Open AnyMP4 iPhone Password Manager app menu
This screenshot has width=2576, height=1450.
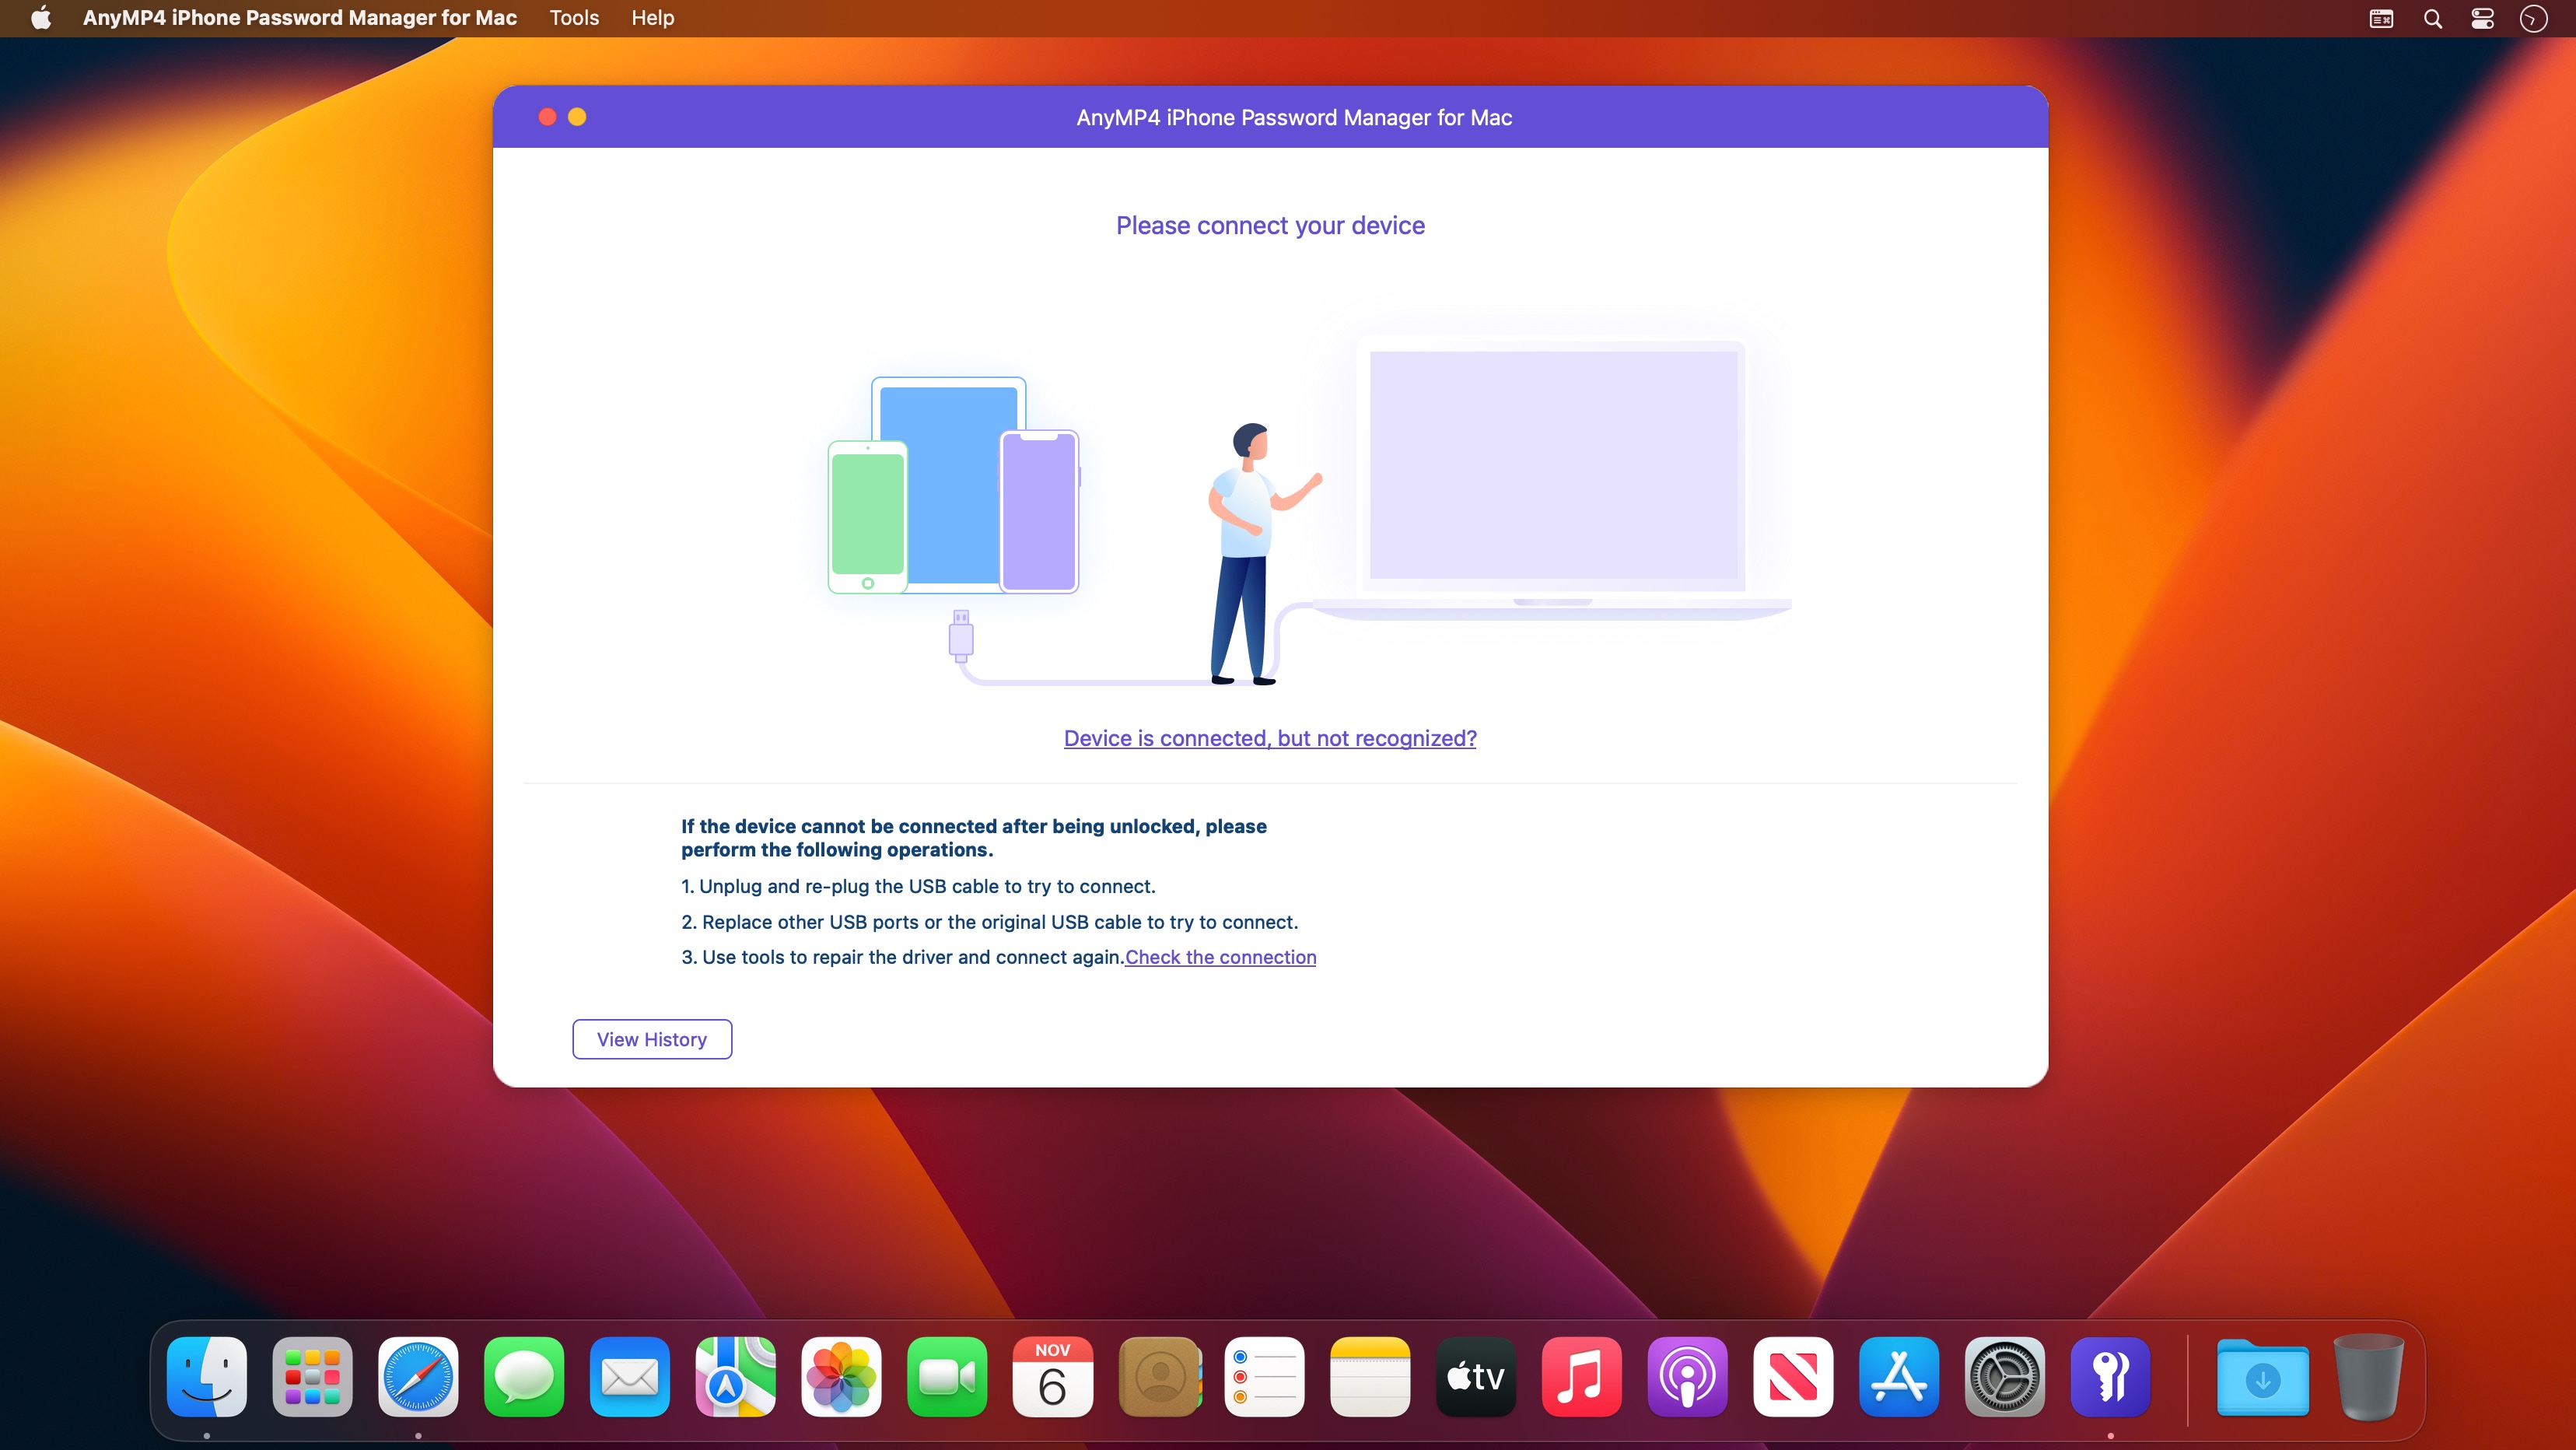[x=300, y=18]
